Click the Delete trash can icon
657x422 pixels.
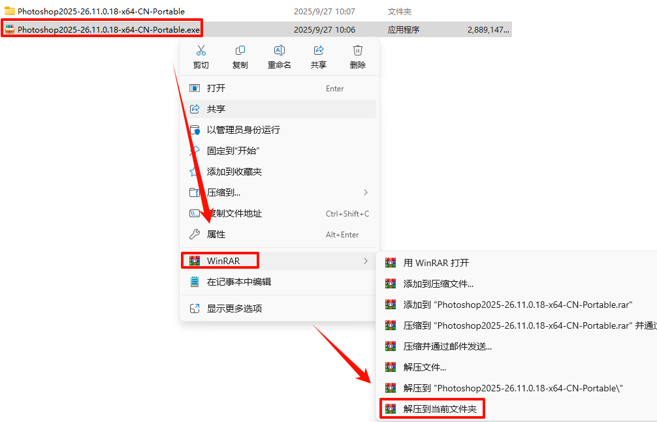tap(357, 51)
